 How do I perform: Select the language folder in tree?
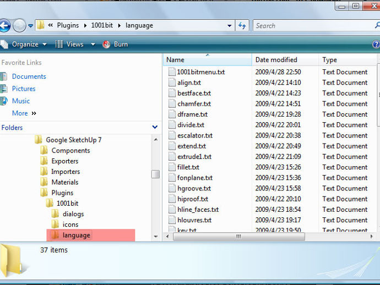77,235
